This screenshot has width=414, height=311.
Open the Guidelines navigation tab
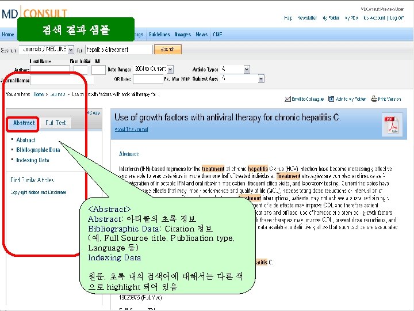coord(159,35)
